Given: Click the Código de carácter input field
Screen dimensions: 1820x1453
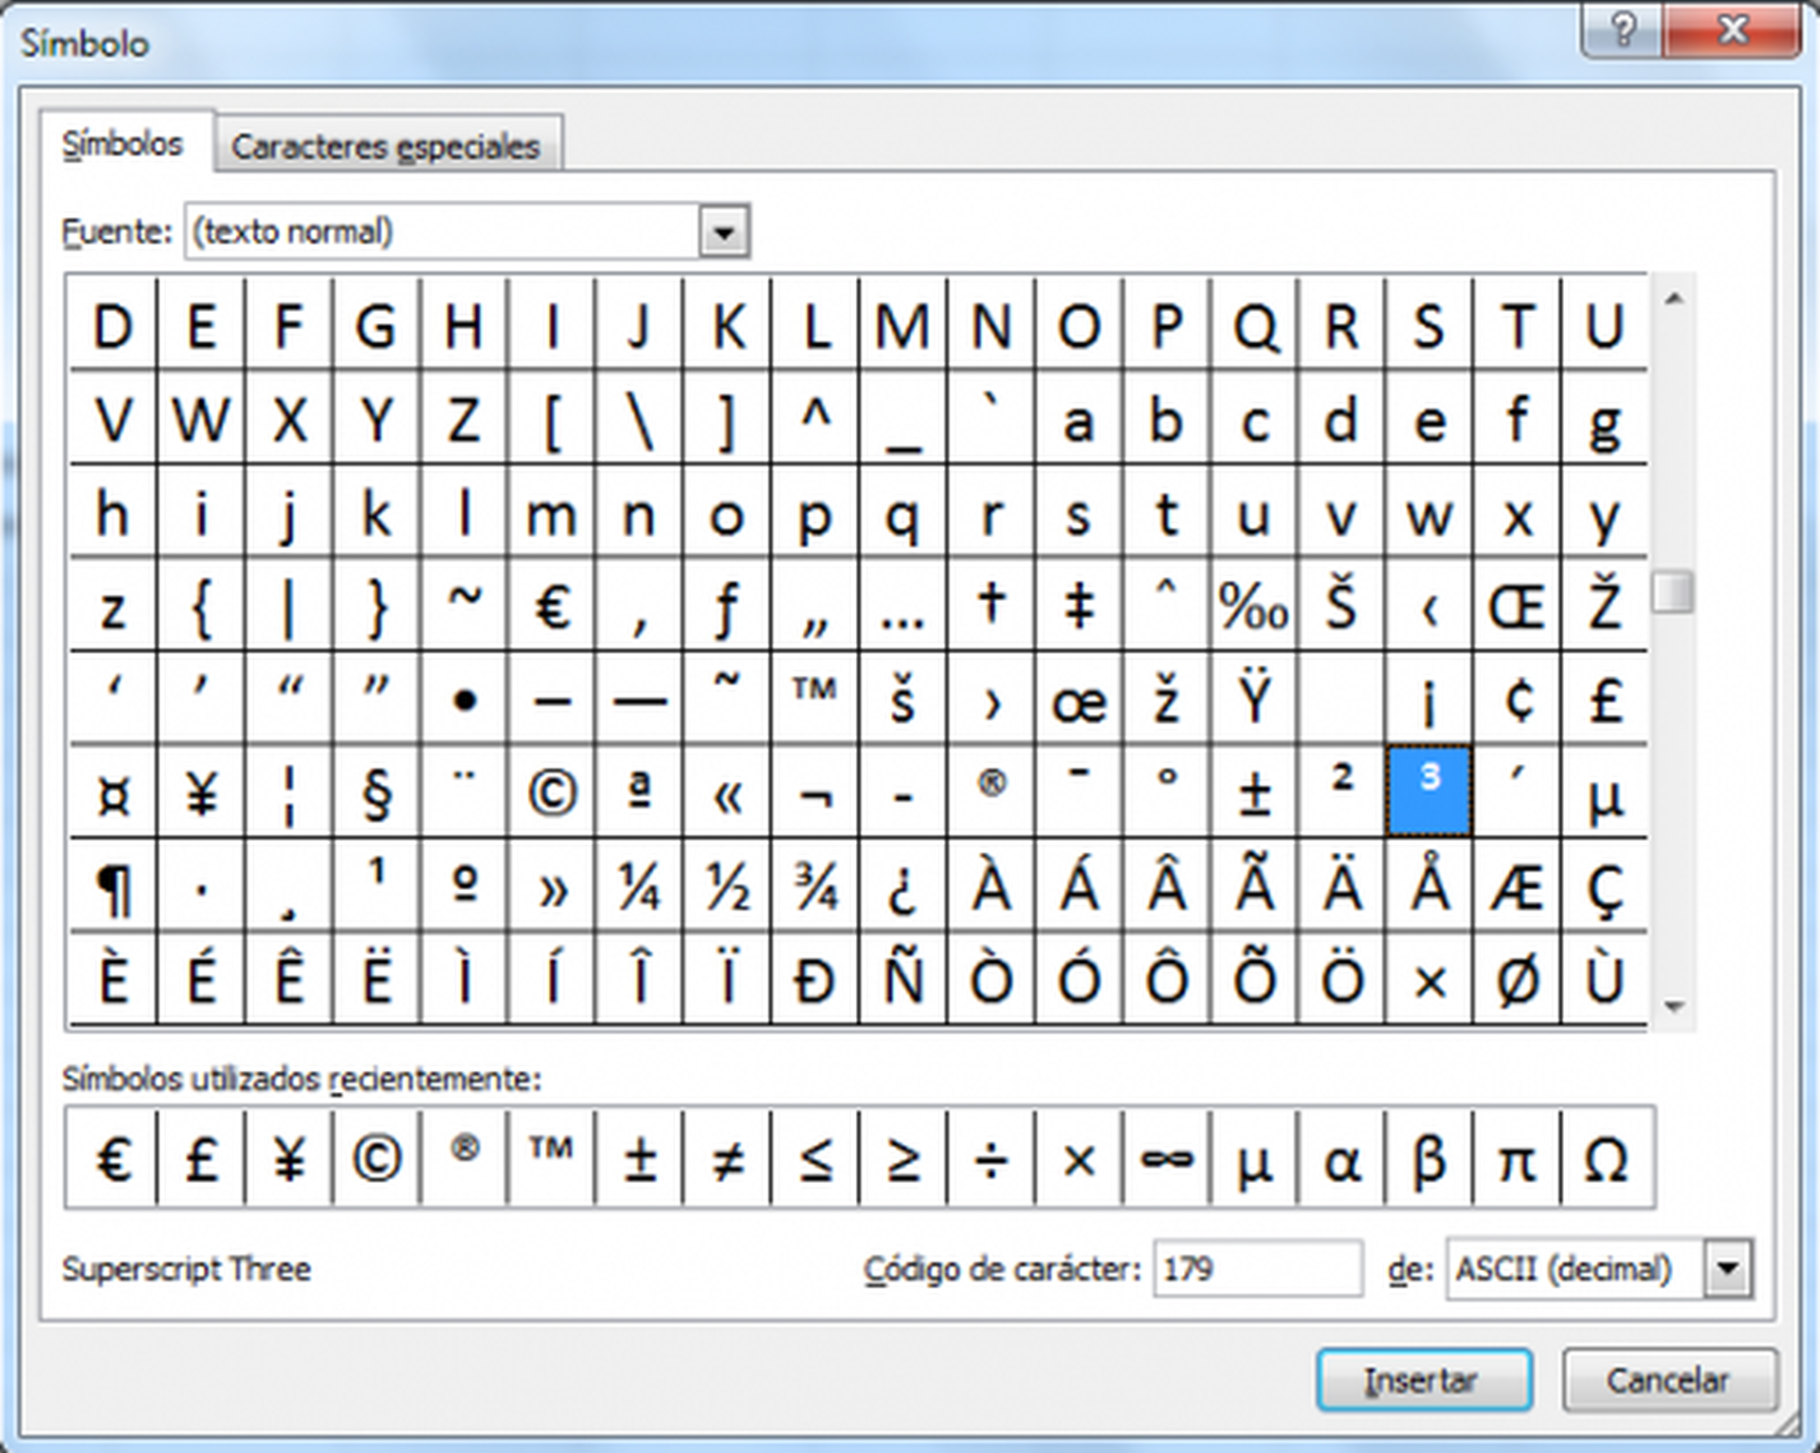Looking at the screenshot, I should tap(1259, 1269).
